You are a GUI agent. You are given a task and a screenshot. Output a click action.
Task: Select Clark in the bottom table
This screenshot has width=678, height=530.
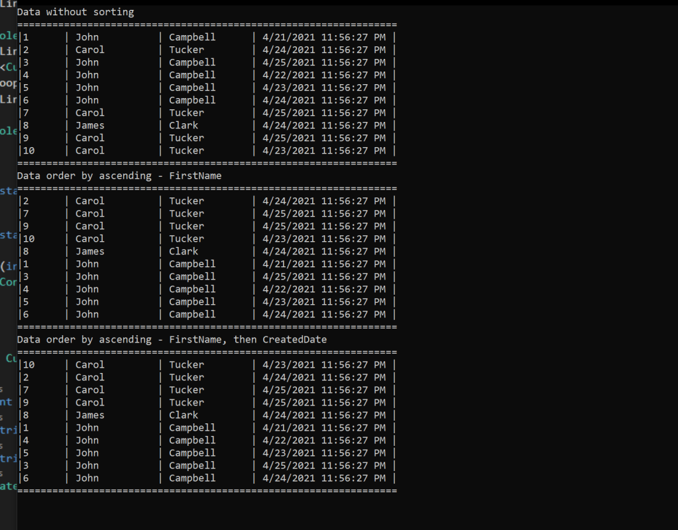click(184, 415)
